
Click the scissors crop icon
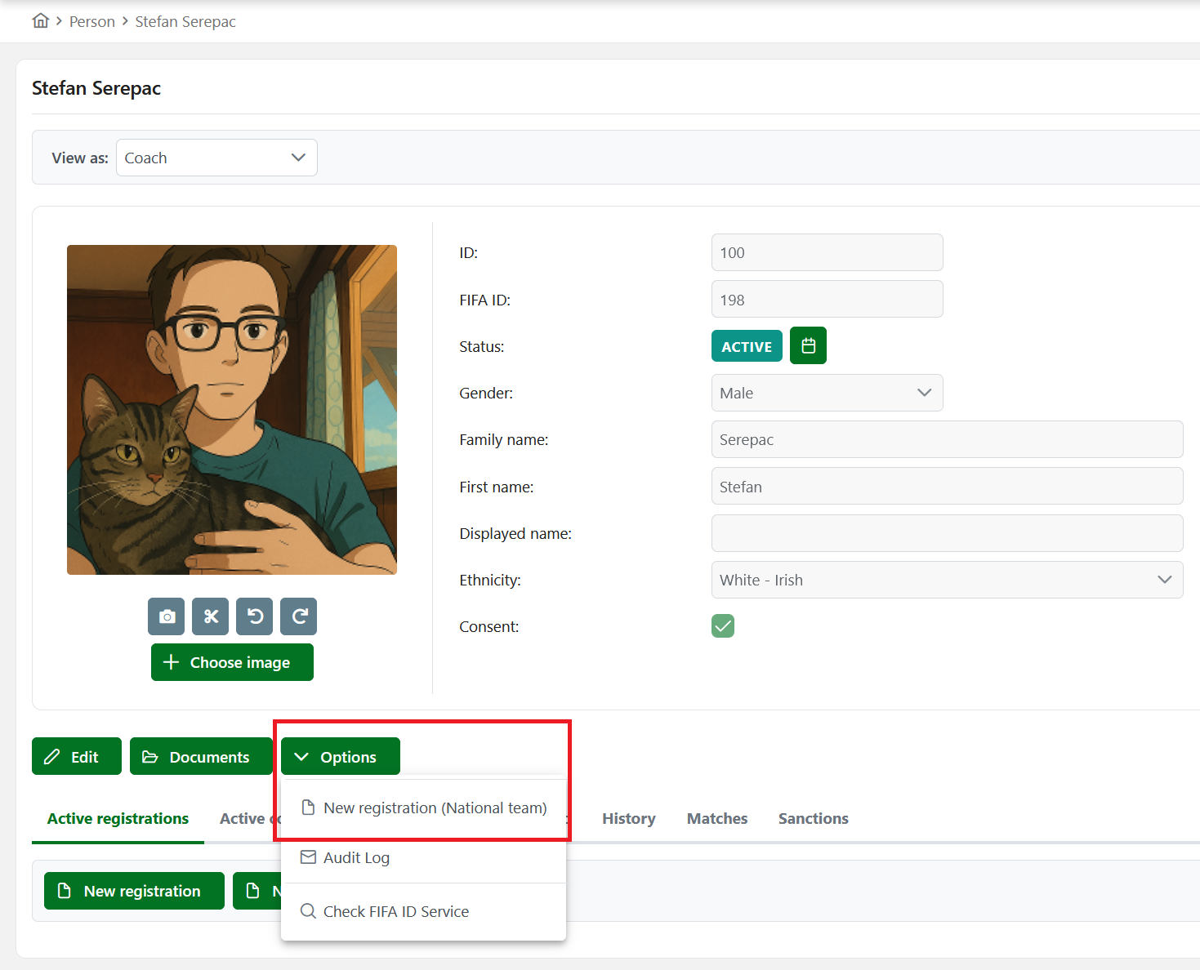[211, 616]
